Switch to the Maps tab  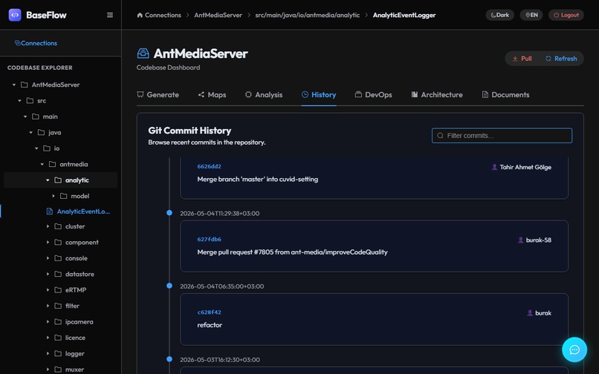[212, 95]
